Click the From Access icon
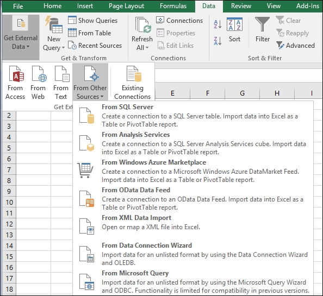Viewport: 323px width, 296px height. 16,74
